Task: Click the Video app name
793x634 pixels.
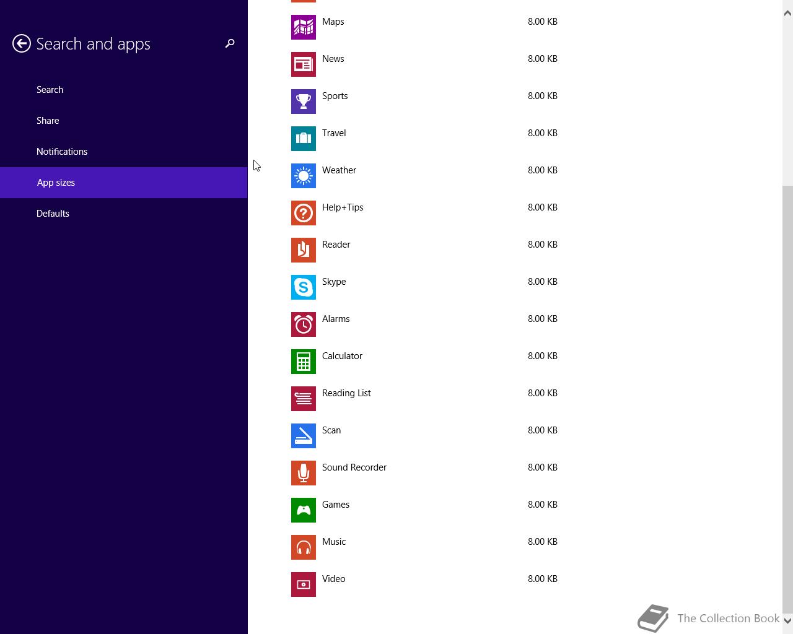Action: point(334,579)
